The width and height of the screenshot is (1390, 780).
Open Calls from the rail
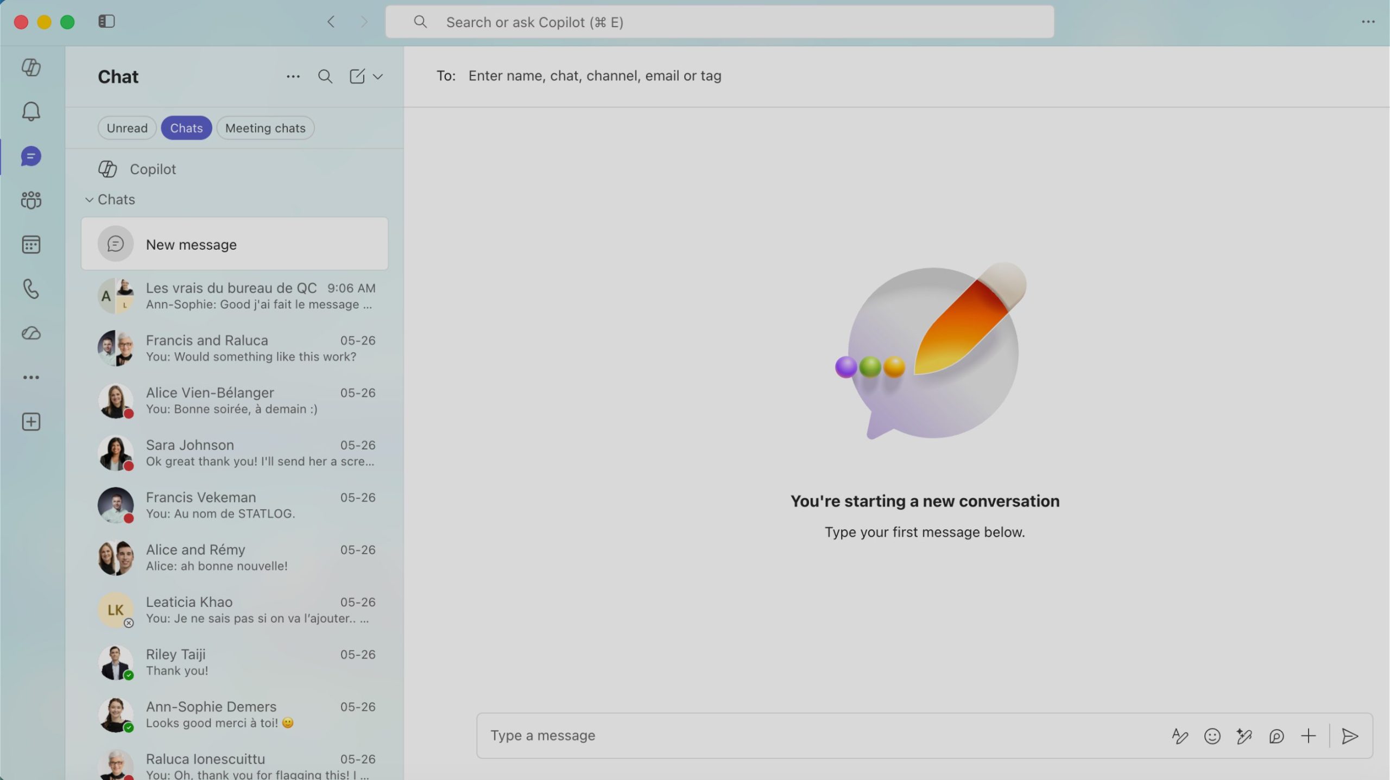pos(31,289)
